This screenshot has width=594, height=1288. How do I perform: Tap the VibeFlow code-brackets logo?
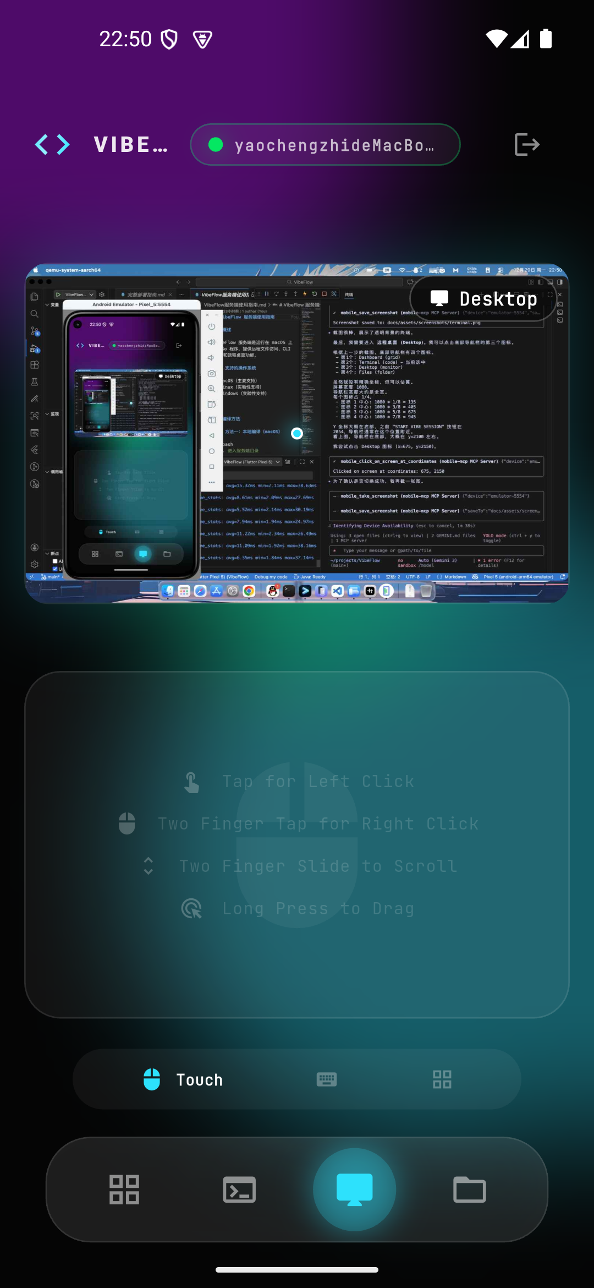pos(52,145)
